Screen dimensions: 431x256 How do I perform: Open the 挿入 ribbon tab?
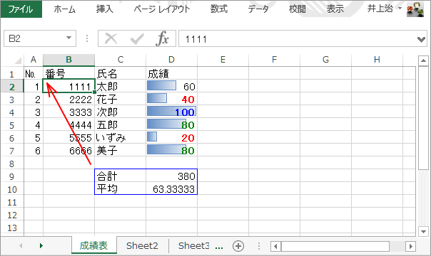click(105, 9)
